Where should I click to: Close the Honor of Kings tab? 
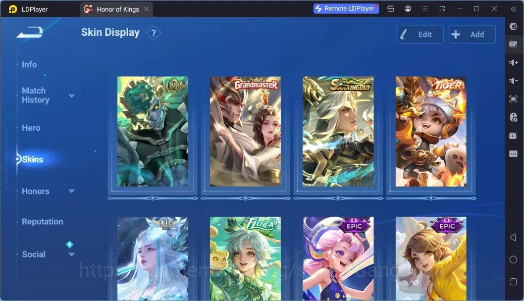click(146, 10)
